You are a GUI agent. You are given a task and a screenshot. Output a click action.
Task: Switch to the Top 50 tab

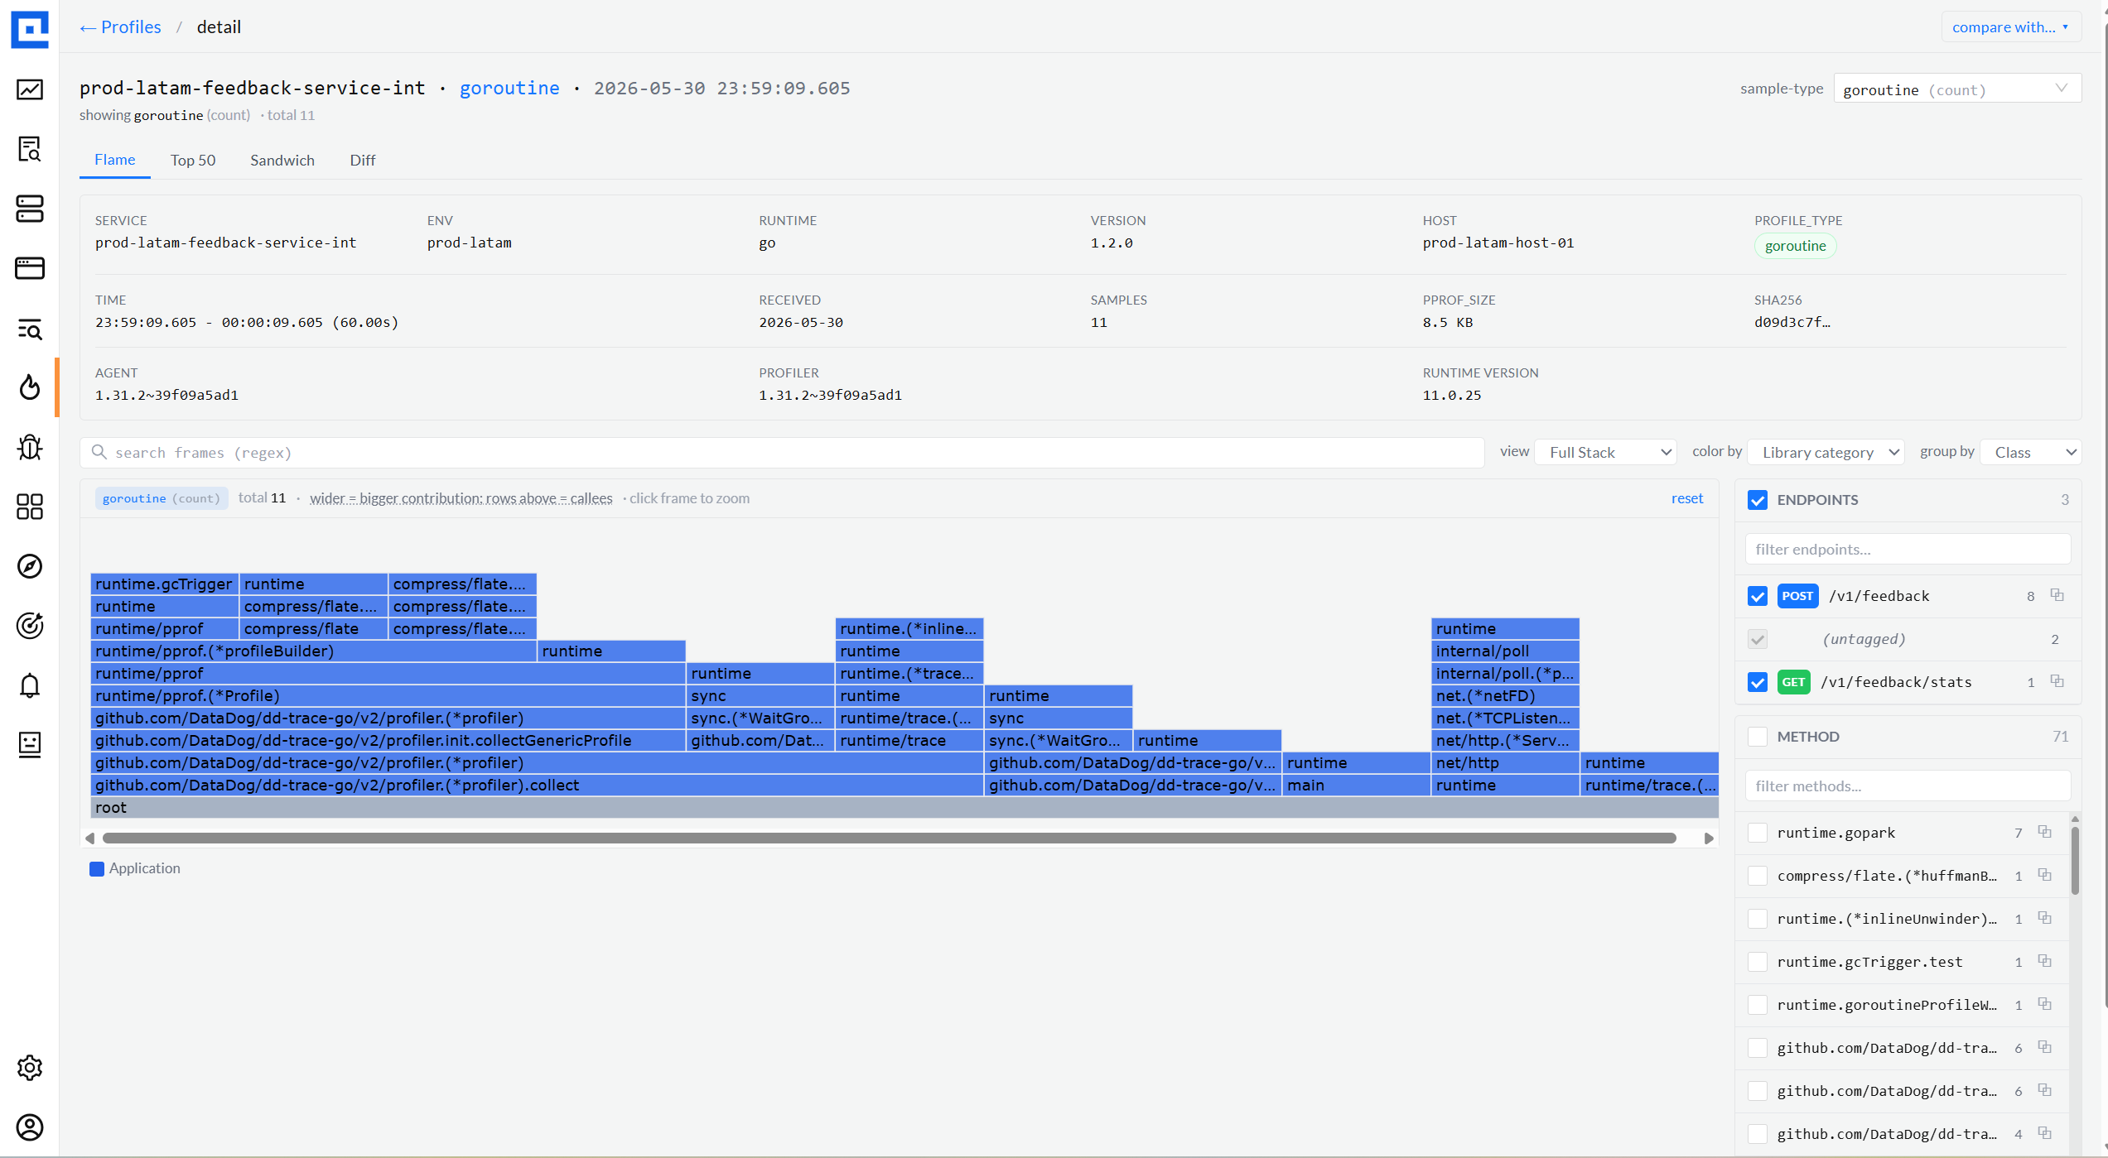[193, 160]
